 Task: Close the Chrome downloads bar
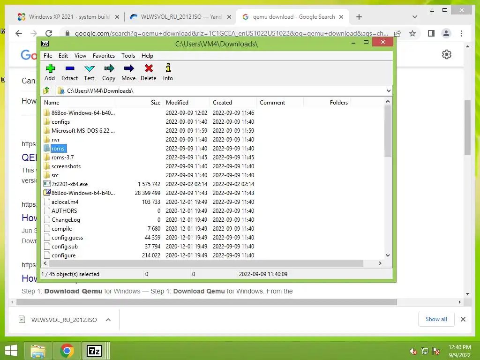coord(463,319)
